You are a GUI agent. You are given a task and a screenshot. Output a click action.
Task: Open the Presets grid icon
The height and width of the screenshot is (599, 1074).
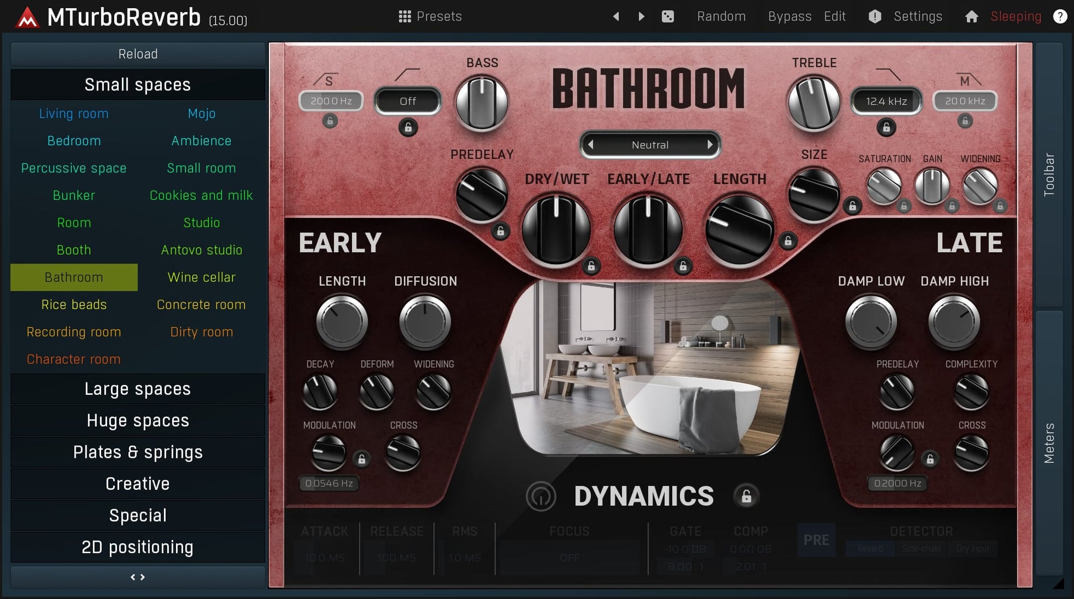tap(405, 16)
